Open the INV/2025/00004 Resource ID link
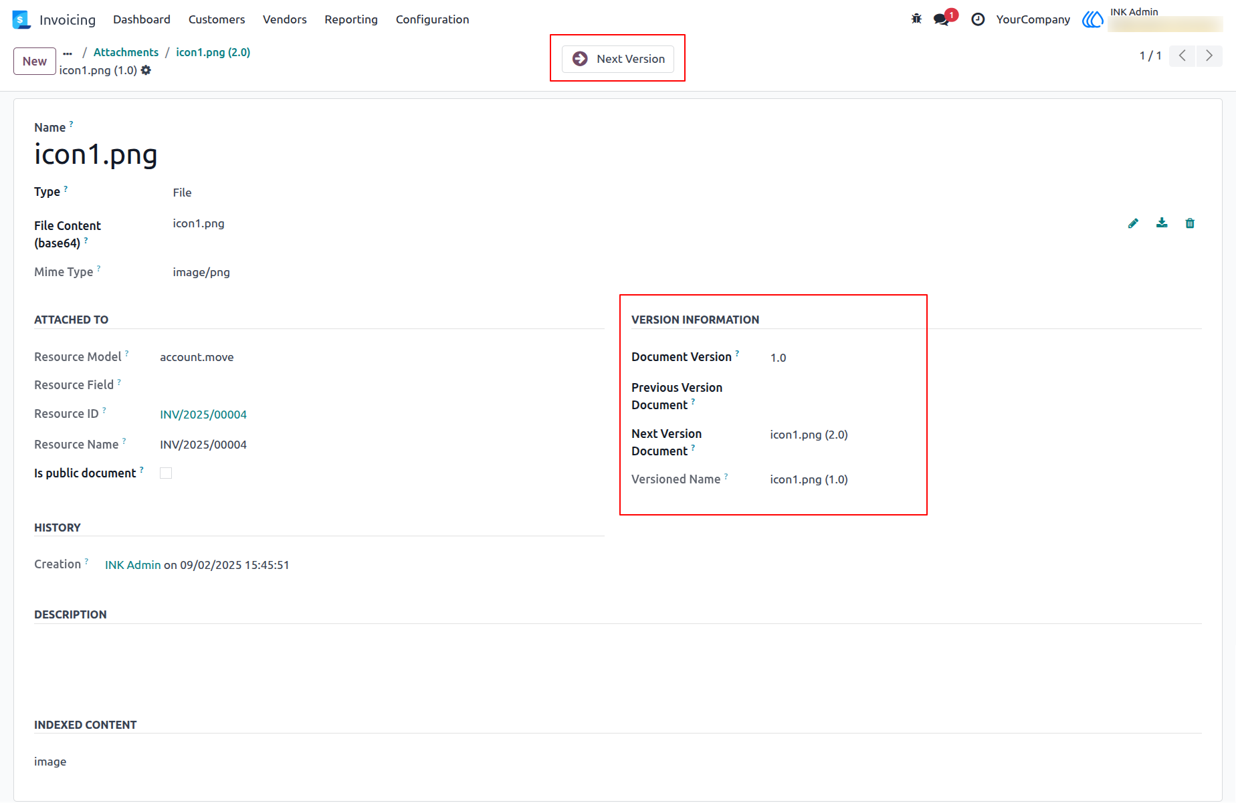The height and width of the screenshot is (803, 1236). [203, 415]
